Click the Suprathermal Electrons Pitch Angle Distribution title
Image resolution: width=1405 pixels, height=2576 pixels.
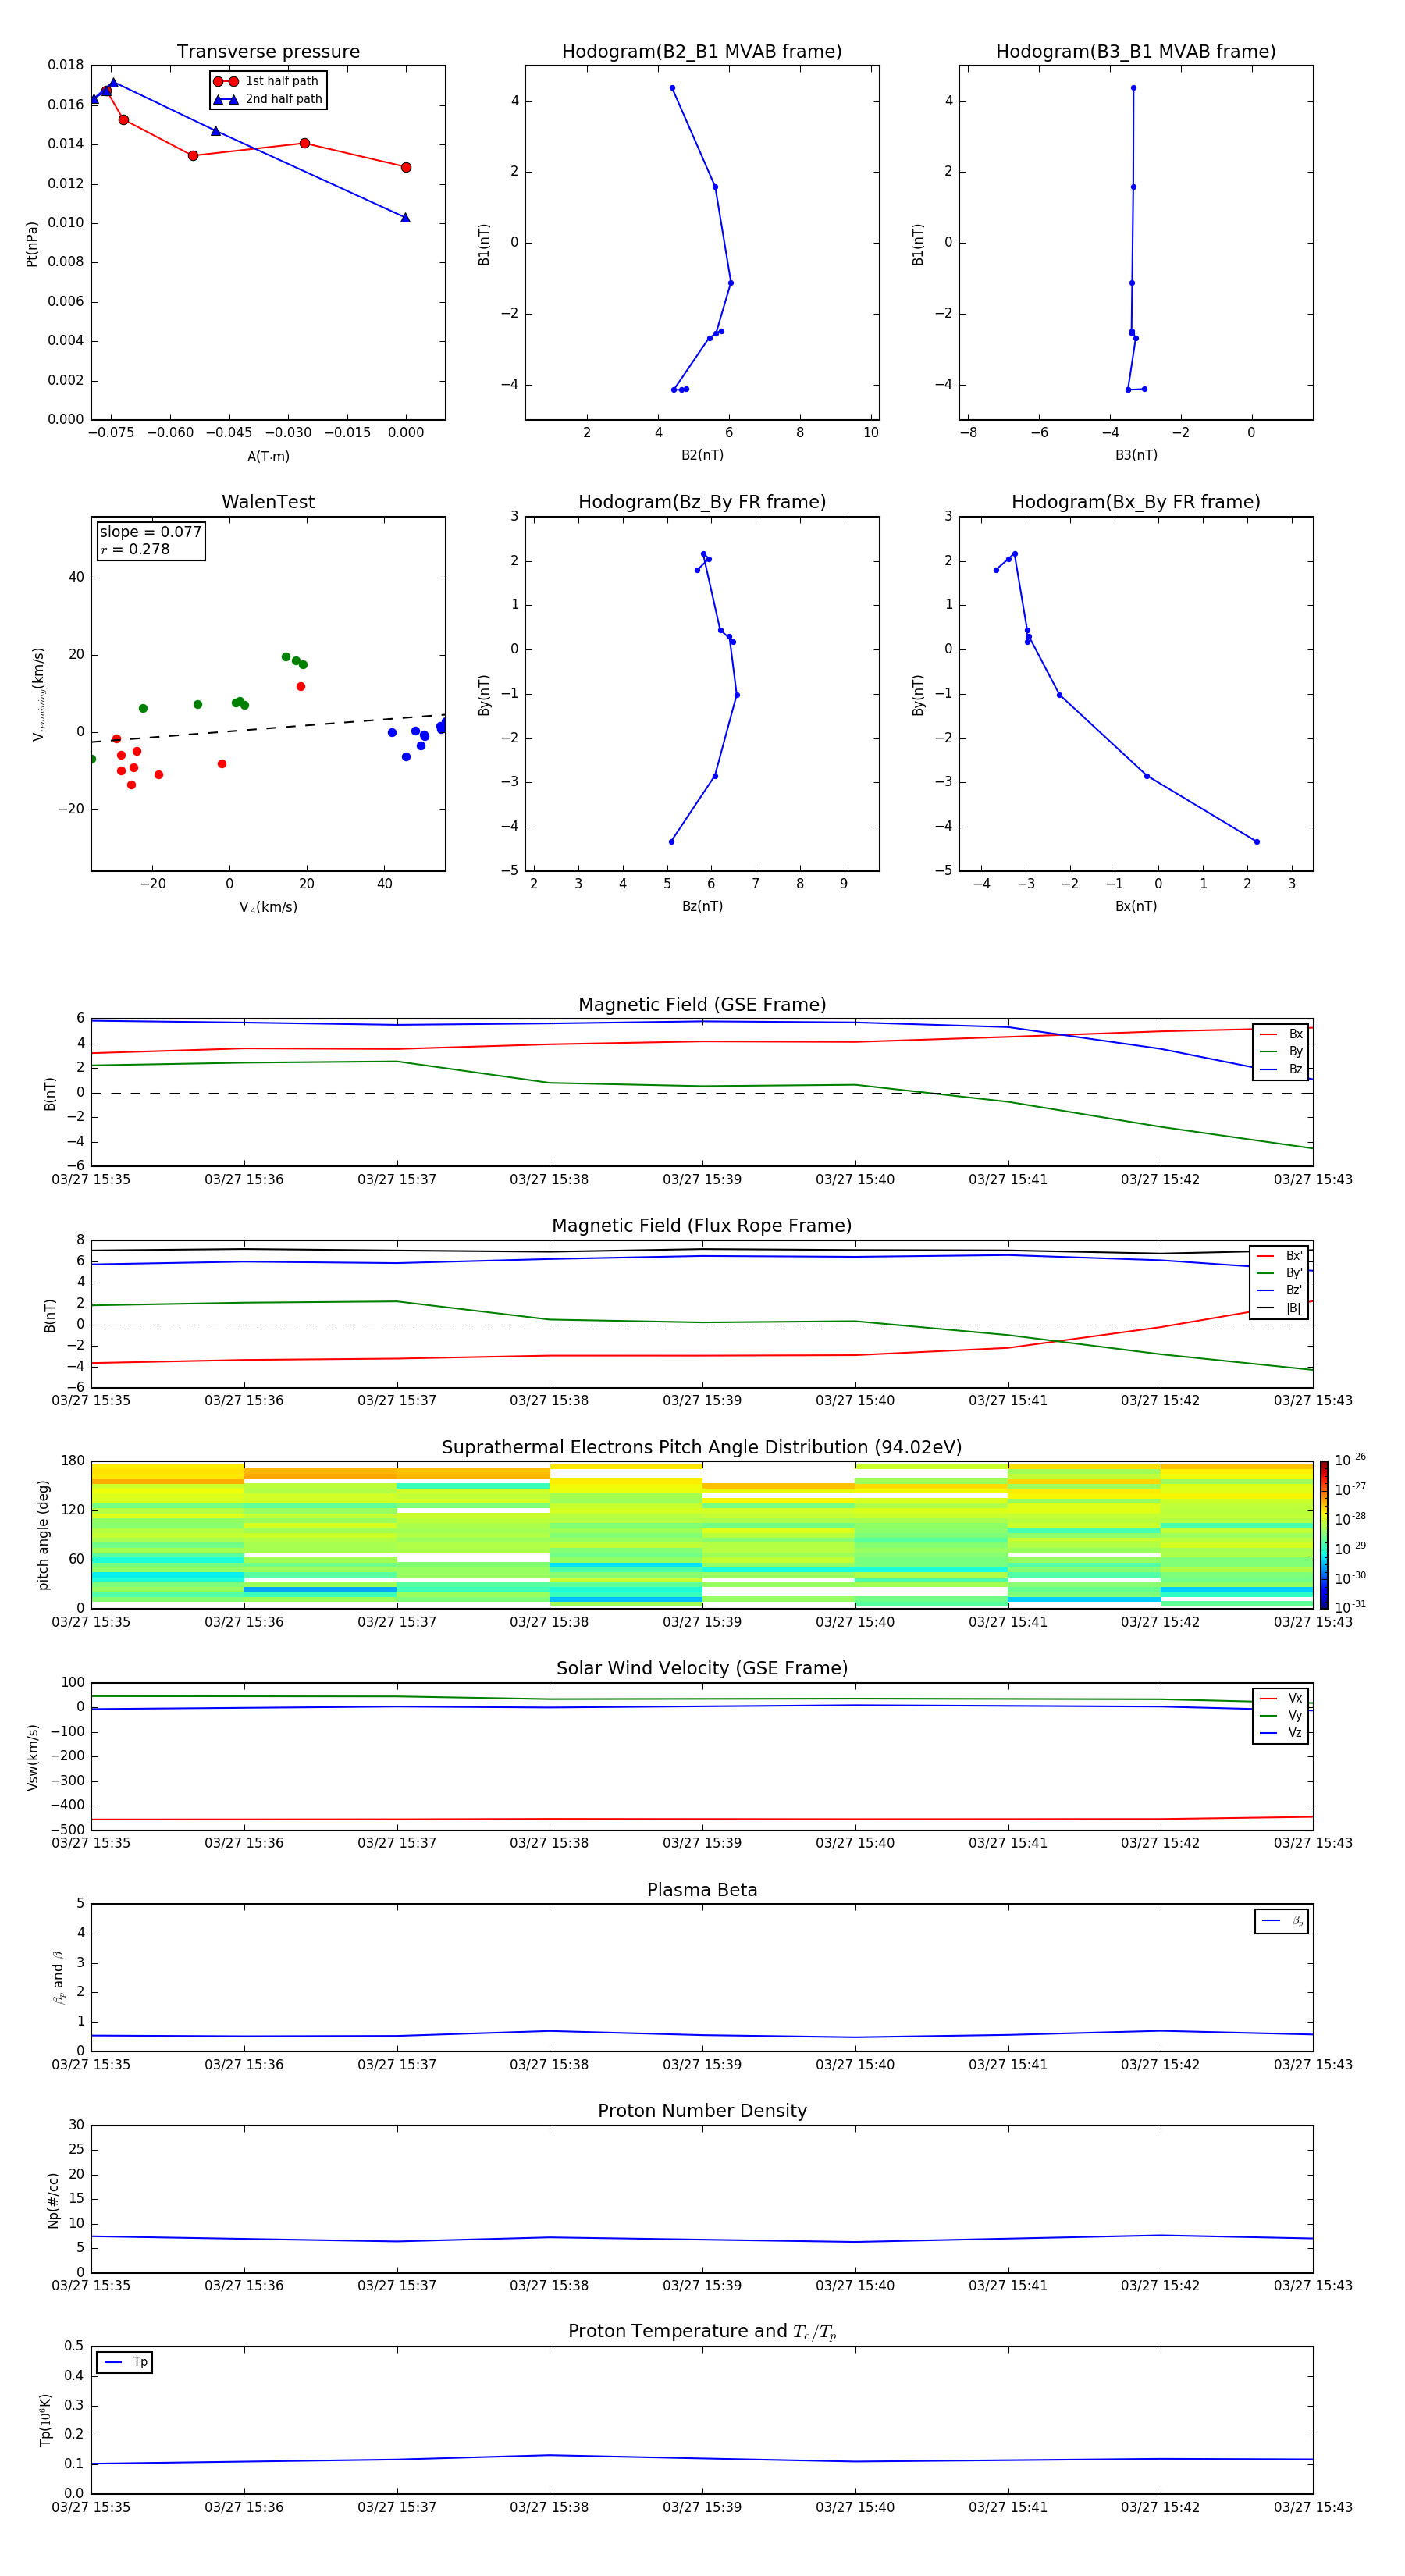702,1448
